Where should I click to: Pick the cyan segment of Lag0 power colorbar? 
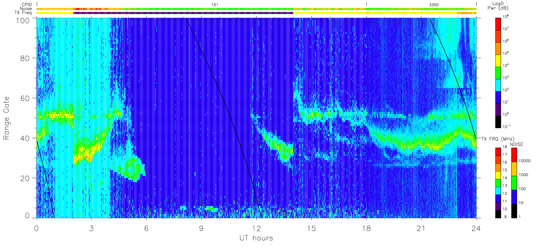tap(498, 85)
